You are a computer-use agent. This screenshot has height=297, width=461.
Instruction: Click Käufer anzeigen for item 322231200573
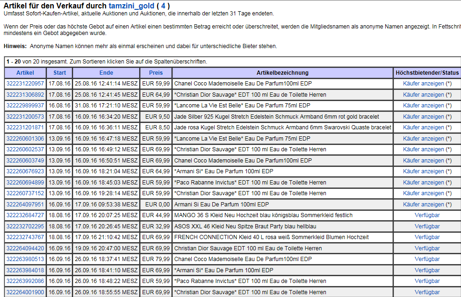pyautogui.click(x=424, y=117)
